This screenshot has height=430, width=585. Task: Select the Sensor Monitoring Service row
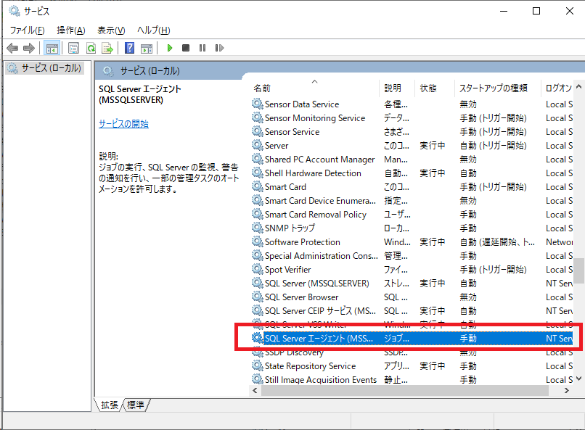coord(412,118)
